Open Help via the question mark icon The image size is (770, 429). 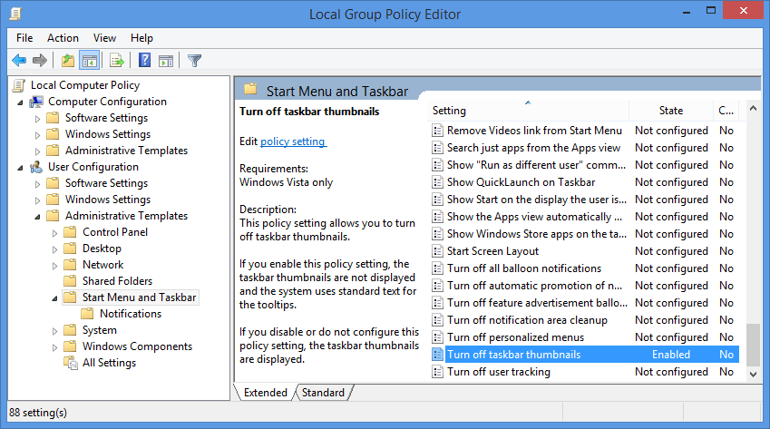144,61
